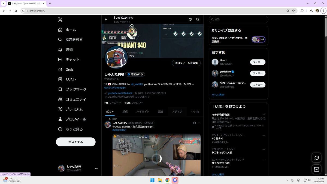327x184 pixels.
Task: Open Chrome three-dots menu
Action: click(x=323, y=11)
